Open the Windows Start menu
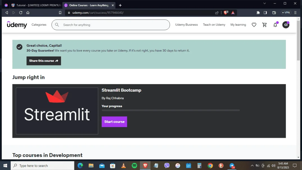 coord(5,166)
